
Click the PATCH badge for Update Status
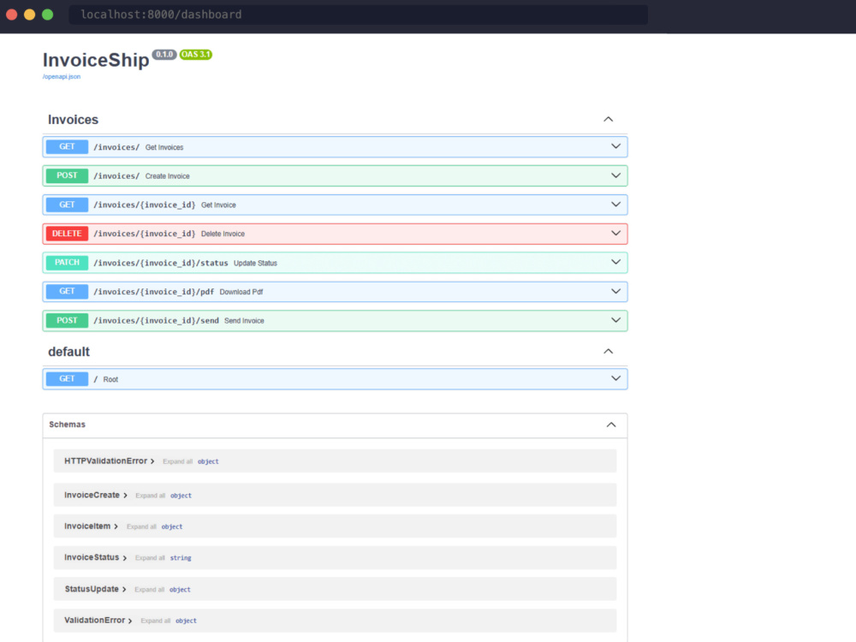click(67, 263)
